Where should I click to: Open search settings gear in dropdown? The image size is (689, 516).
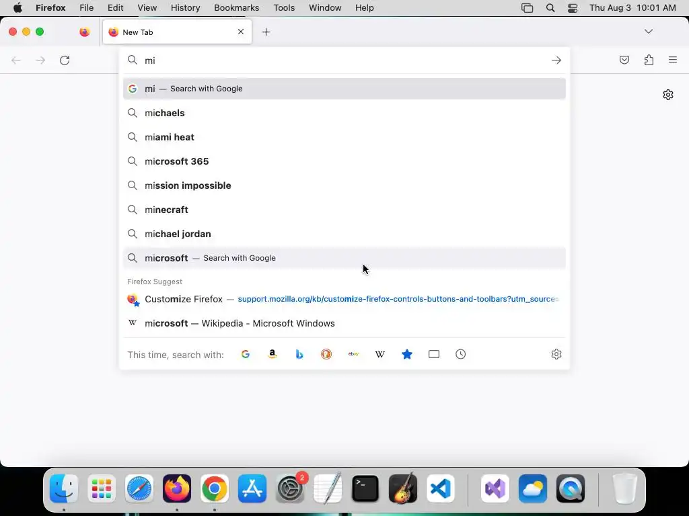556,354
